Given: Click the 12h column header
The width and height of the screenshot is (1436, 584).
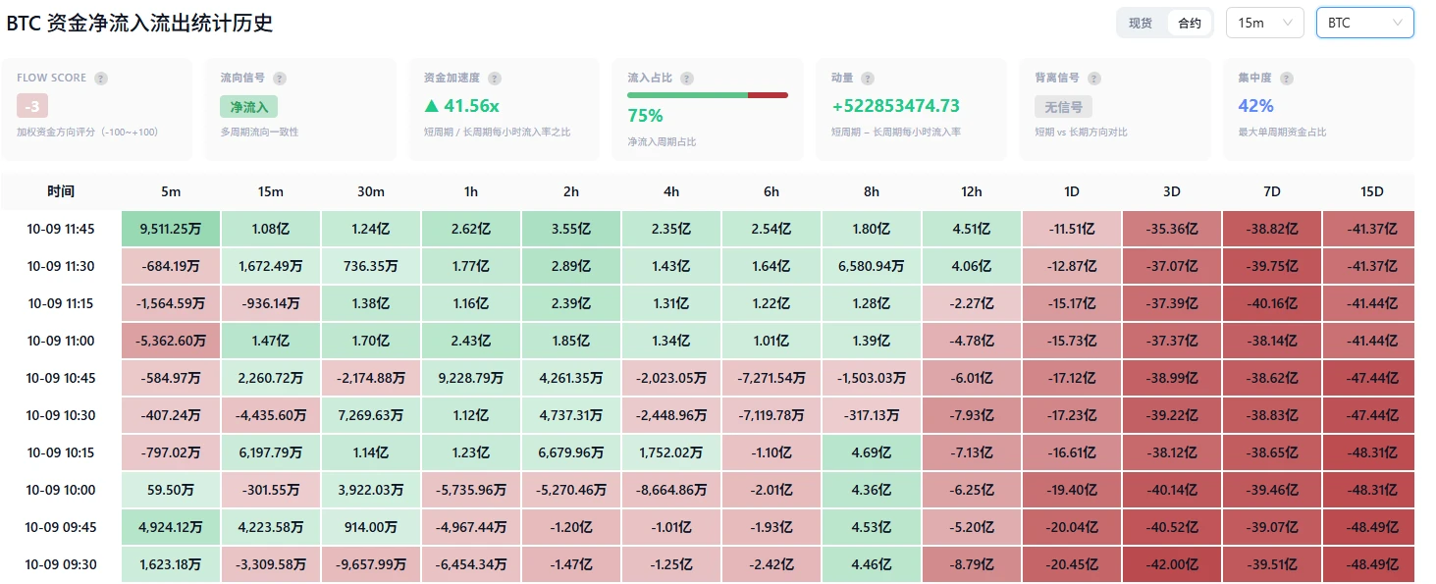Looking at the screenshot, I should coord(972,191).
